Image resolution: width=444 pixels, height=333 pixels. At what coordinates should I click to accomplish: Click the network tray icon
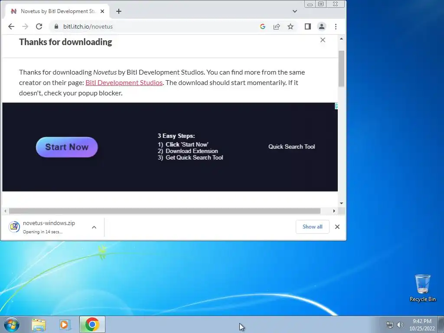coord(390,325)
